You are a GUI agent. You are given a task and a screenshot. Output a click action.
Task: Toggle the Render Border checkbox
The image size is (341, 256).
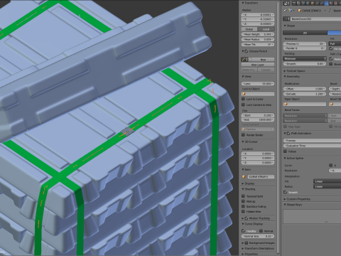tap(243, 135)
